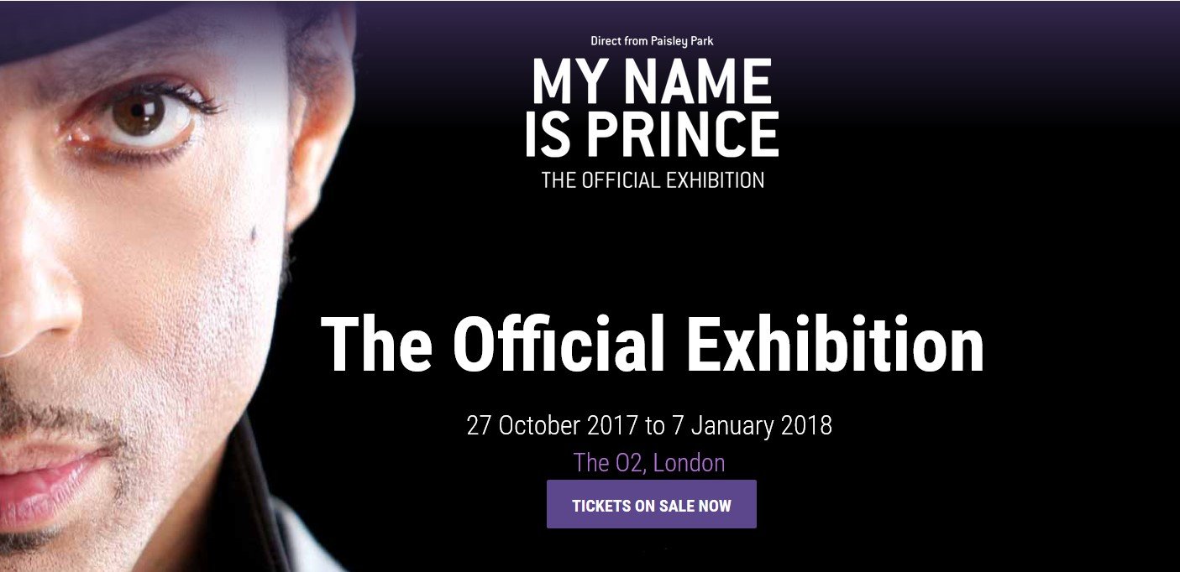
Task: Click the 27 October 2017 start date
Action: (553, 425)
